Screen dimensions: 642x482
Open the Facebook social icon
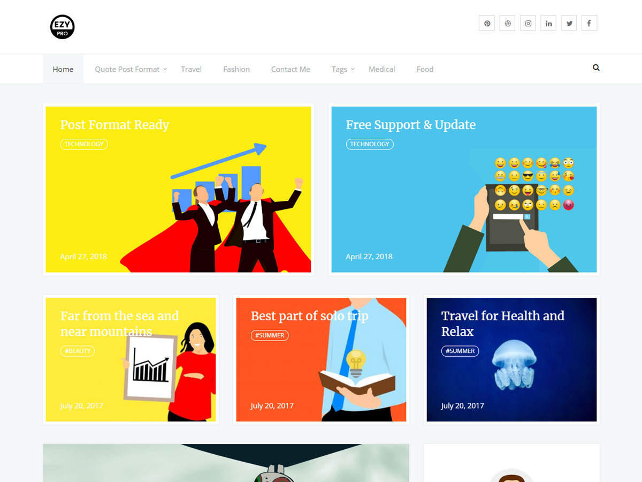click(x=589, y=23)
